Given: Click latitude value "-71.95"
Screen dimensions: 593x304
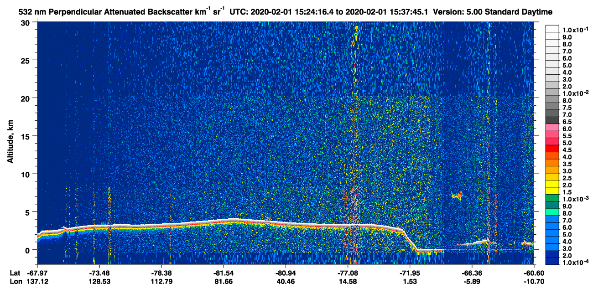Looking at the screenshot, I should click(x=410, y=273).
